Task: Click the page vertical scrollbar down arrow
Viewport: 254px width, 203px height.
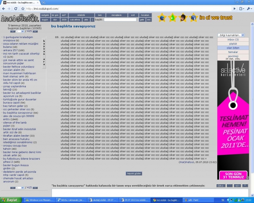Action: pos(252,195)
